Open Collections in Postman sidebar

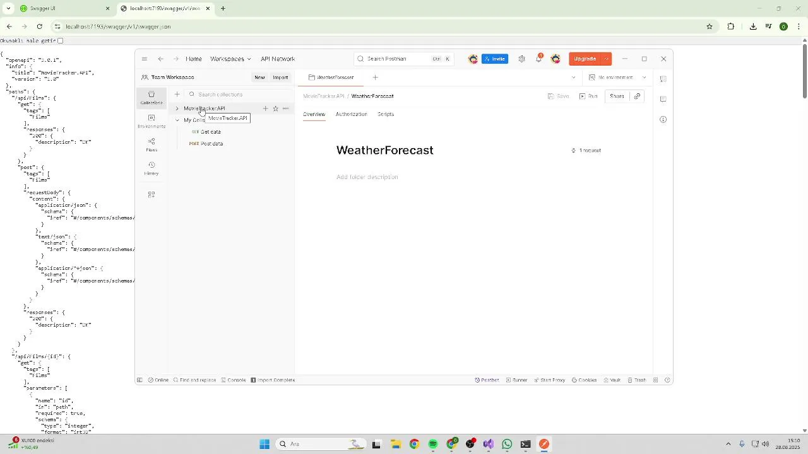tap(151, 98)
